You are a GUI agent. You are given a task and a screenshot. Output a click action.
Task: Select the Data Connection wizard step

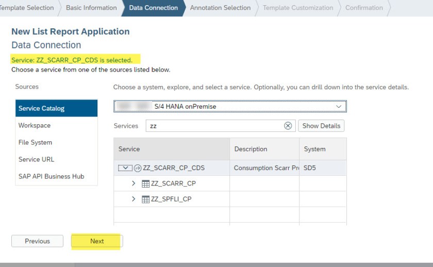pos(153,8)
